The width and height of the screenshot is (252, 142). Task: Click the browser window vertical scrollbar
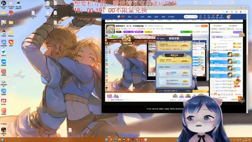pos(247,63)
